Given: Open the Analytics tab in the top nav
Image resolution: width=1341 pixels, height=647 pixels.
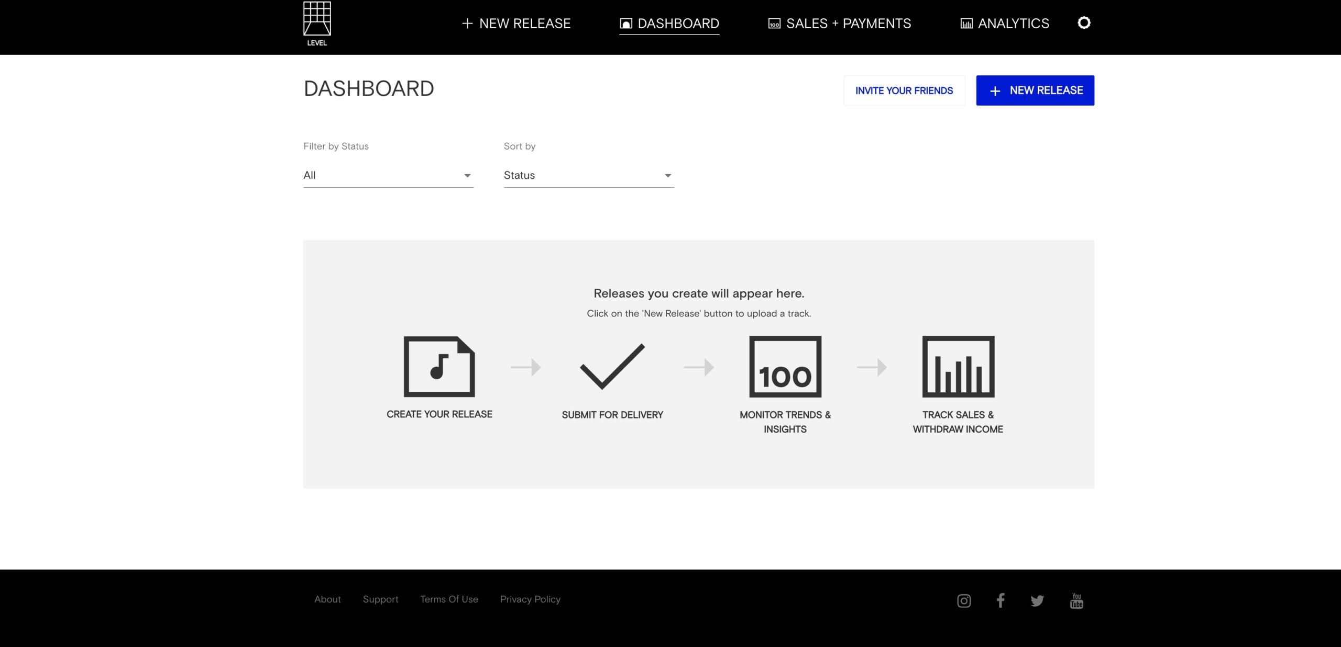Looking at the screenshot, I should tap(1004, 24).
